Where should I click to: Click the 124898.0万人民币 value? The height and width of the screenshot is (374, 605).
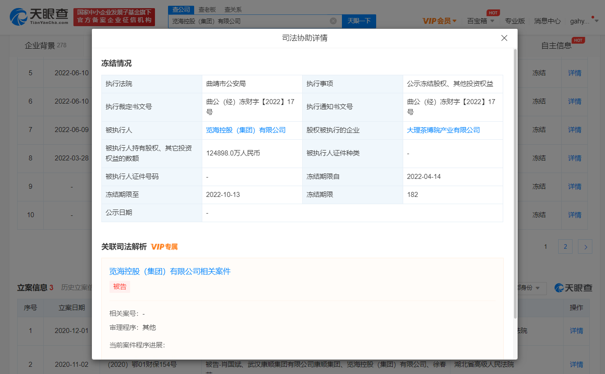click(233, 153)
